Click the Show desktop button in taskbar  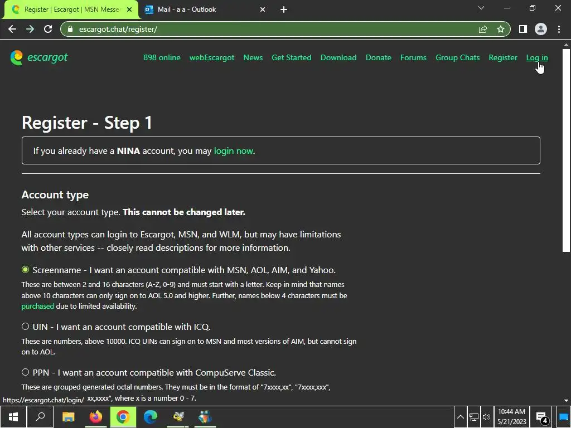563,417
